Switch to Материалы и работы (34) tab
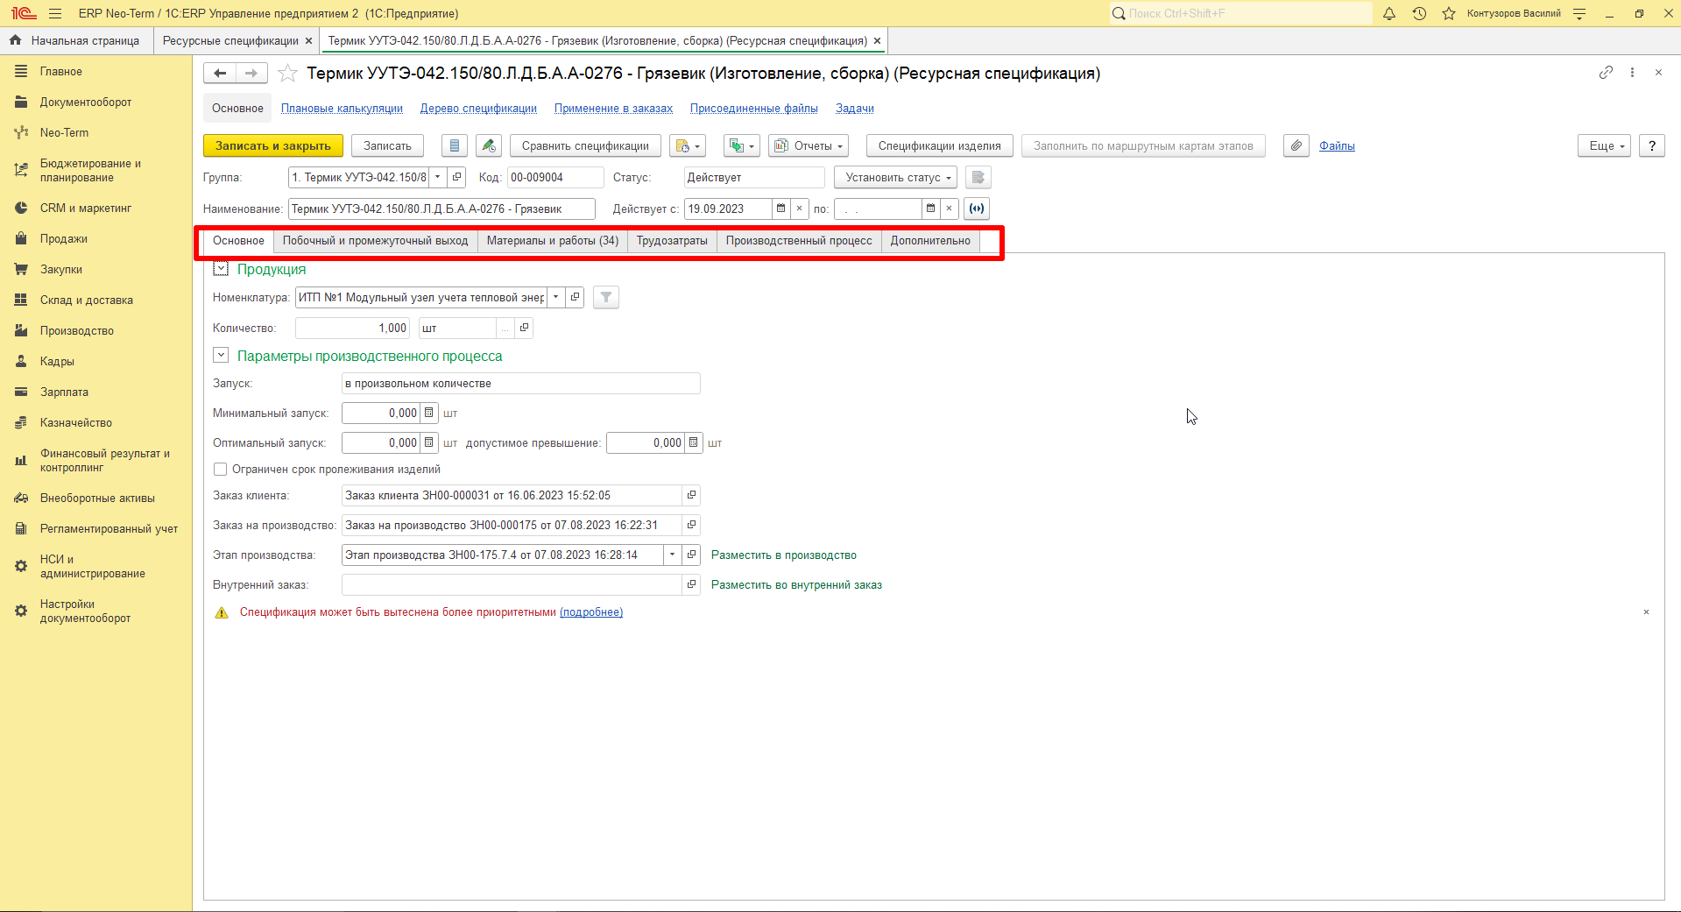Image resolution: width=1681 pixels, height=912 pixels. tap(553, 241)
